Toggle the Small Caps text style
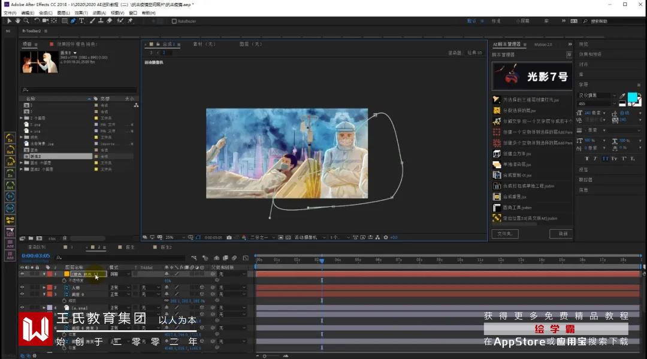The height and width of the screenshot is (359, 647). (614, 159)
